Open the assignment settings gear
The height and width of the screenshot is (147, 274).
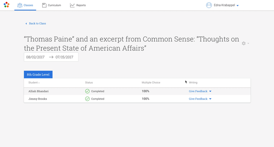pyautogui.click(x=244, y=43)
